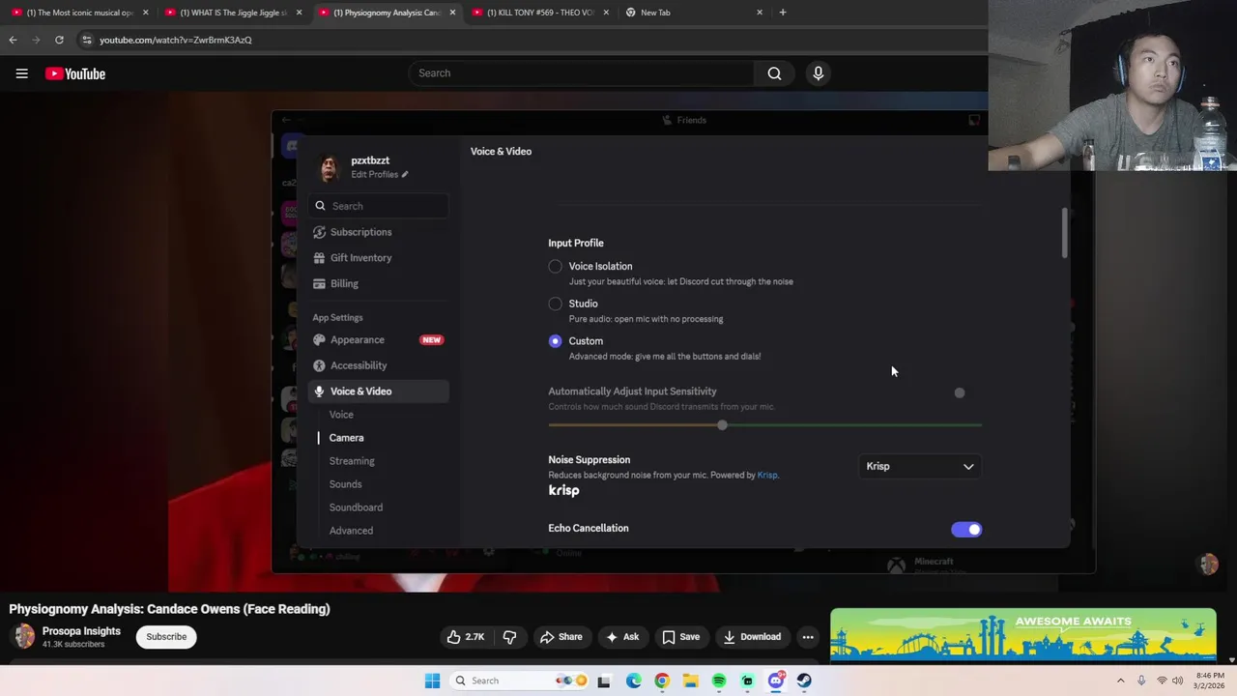Focus the browser address bar URL

pos(176,40)
